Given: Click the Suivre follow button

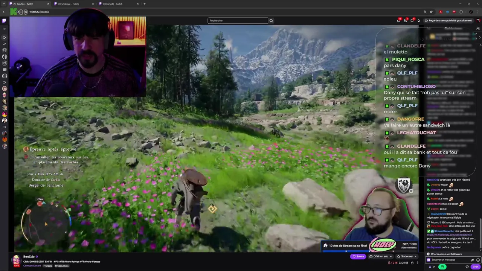Looking at the screenshot, I should coord(358,256).
